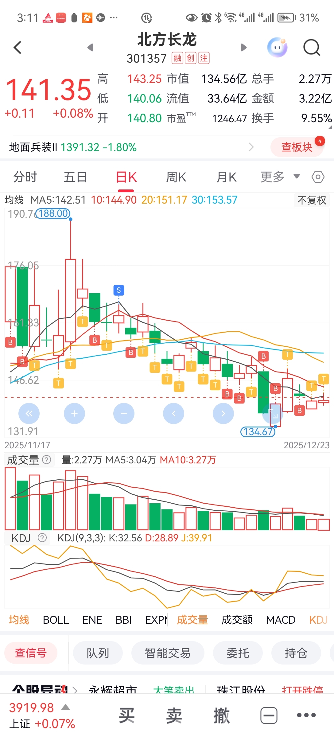The width and height of the screenshot is (334, 737).
Task: Open 地面兵装II sector detail chevron
Action: click(x=251, y=147)
